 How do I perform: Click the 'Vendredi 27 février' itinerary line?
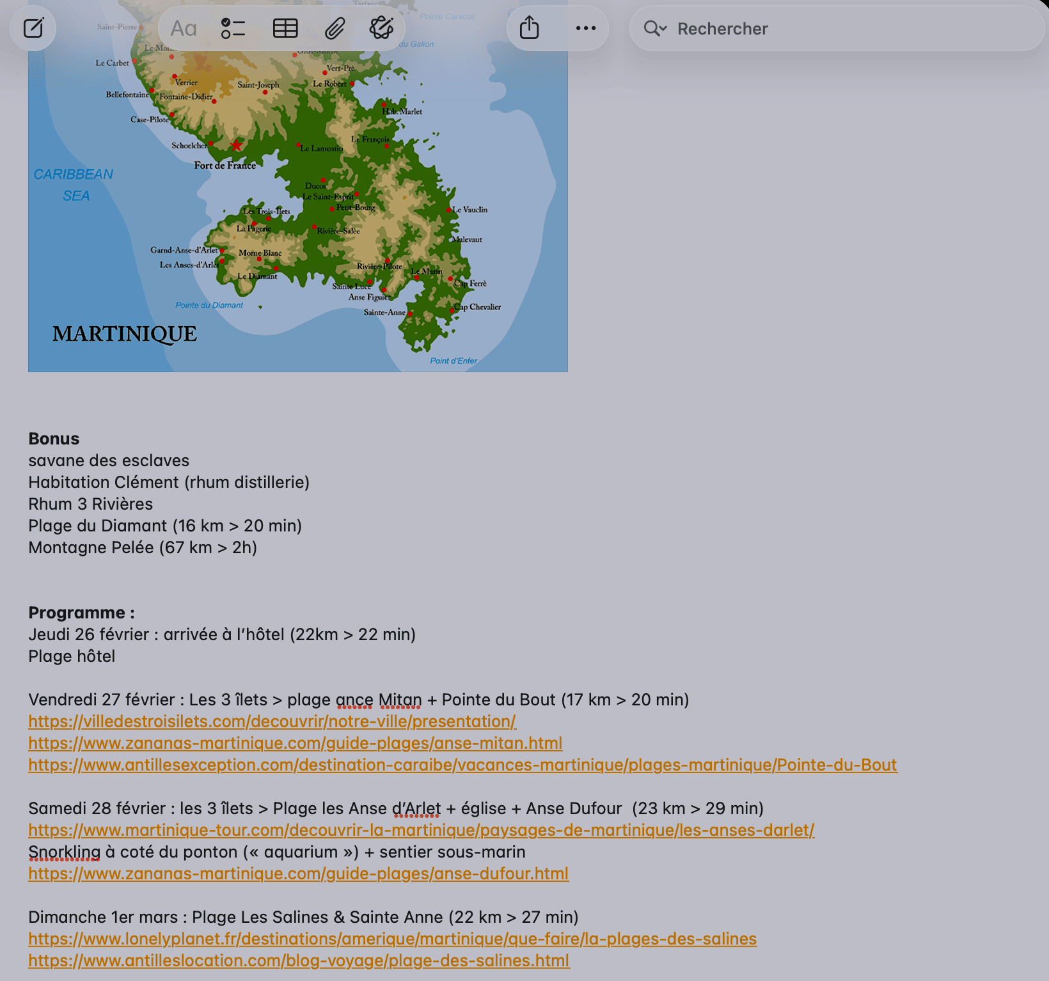(358, 700)
